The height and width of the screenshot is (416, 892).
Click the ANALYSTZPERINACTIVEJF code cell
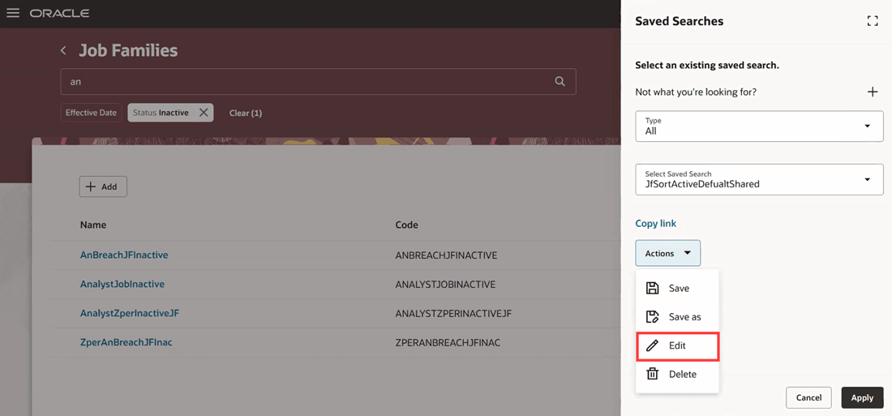pos(455,314)
